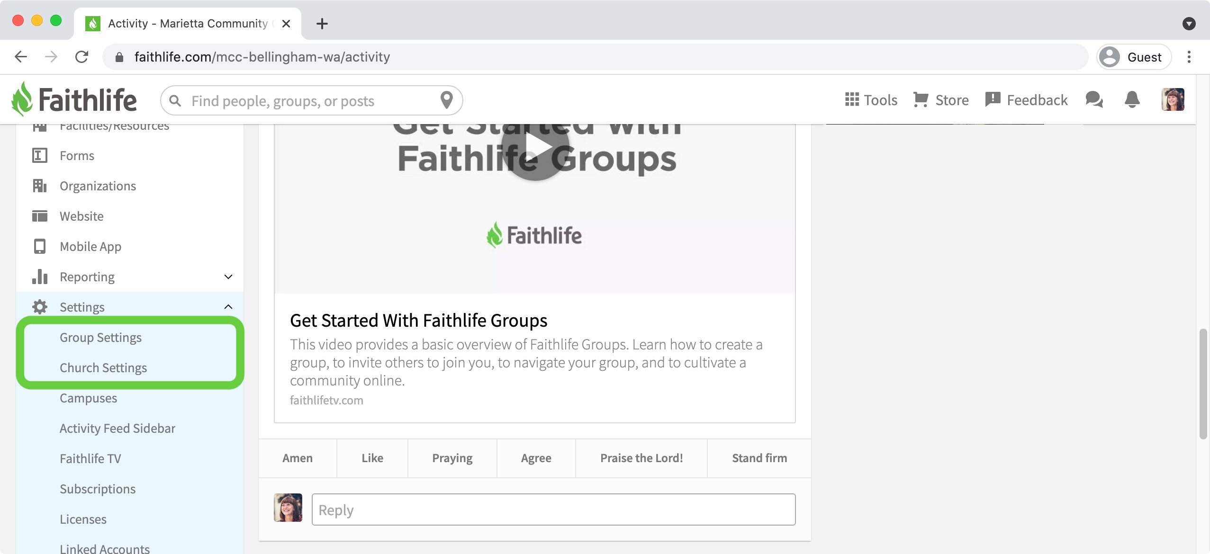Open the faithlifetv.com link
Image resolution: width=1210 pixels, height=554 pixels.
pyautogui.click(x=326, y=400)
